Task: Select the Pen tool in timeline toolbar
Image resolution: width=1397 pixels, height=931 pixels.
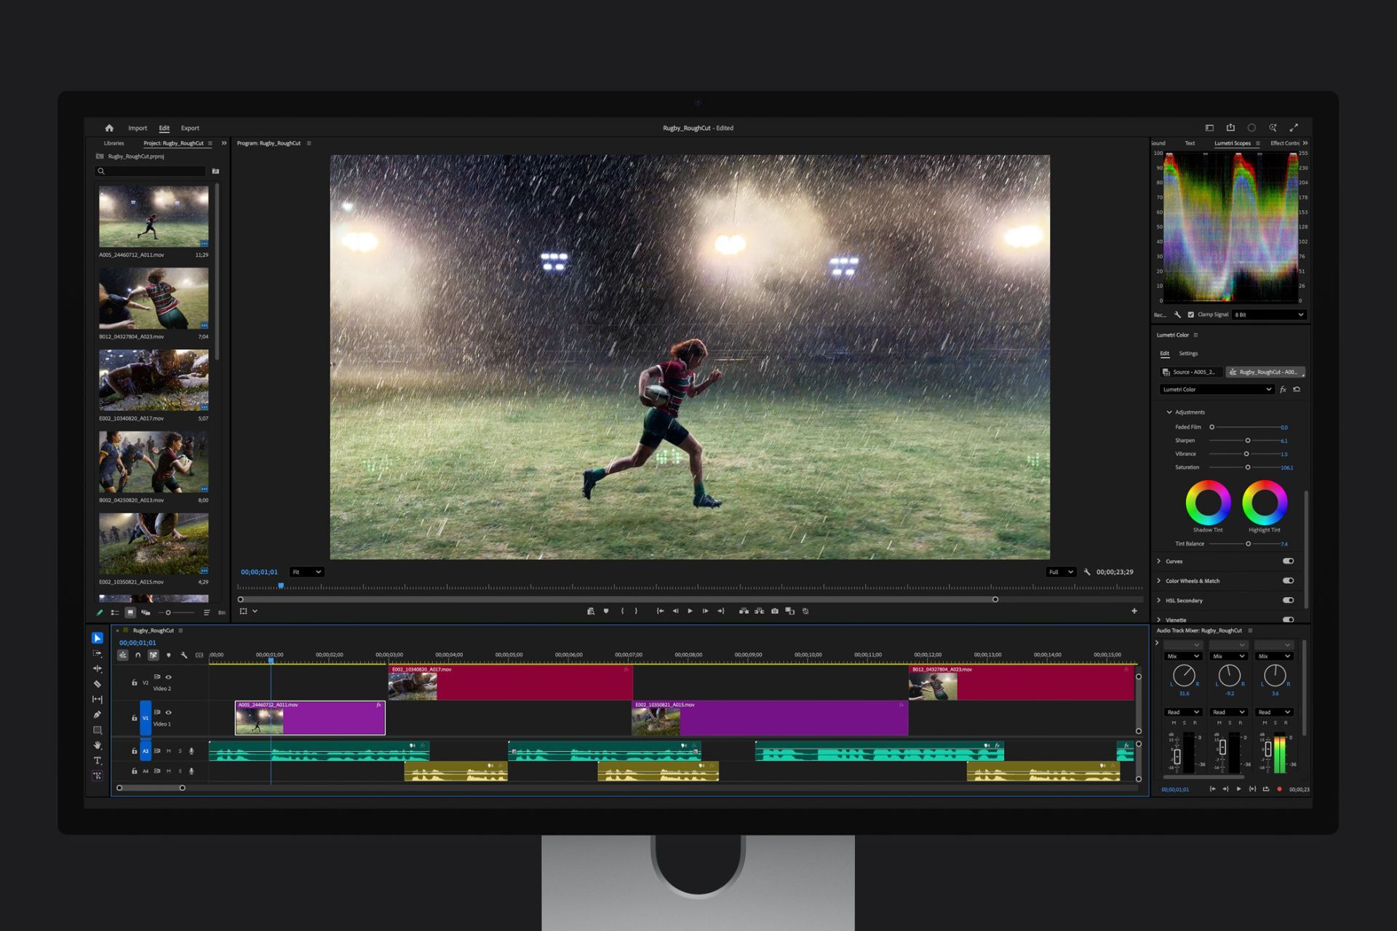Action: 97,714
